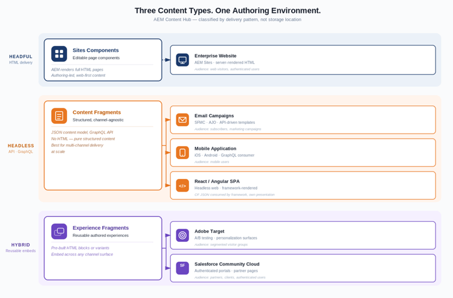Viewport: 453px width, 298px height.
Task: Click the Salesforce Community Cloud title
Action: pyautogui.click(x=226, y=264)
